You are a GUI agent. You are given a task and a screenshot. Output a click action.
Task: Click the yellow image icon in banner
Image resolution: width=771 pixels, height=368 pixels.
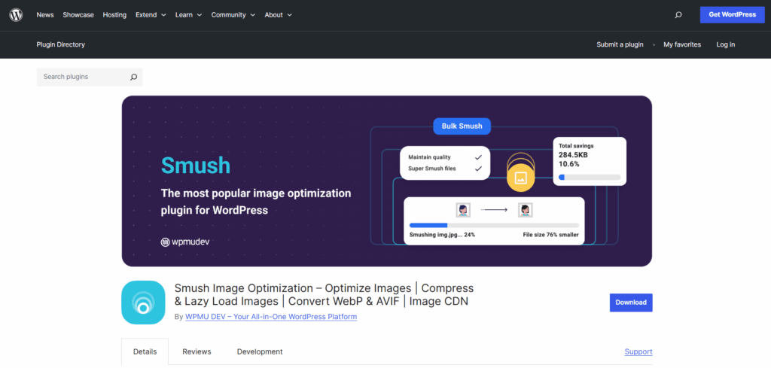tap(520, 178)
